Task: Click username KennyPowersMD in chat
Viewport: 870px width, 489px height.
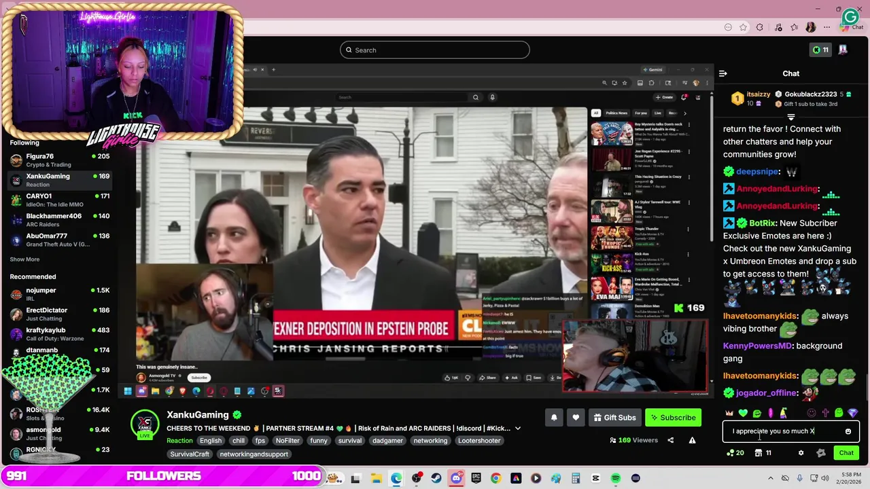Action: click(757, 346)
